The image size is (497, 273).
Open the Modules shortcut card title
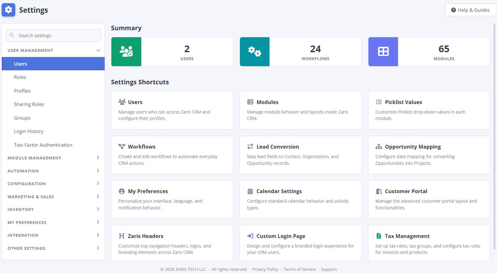click(267, 102)
